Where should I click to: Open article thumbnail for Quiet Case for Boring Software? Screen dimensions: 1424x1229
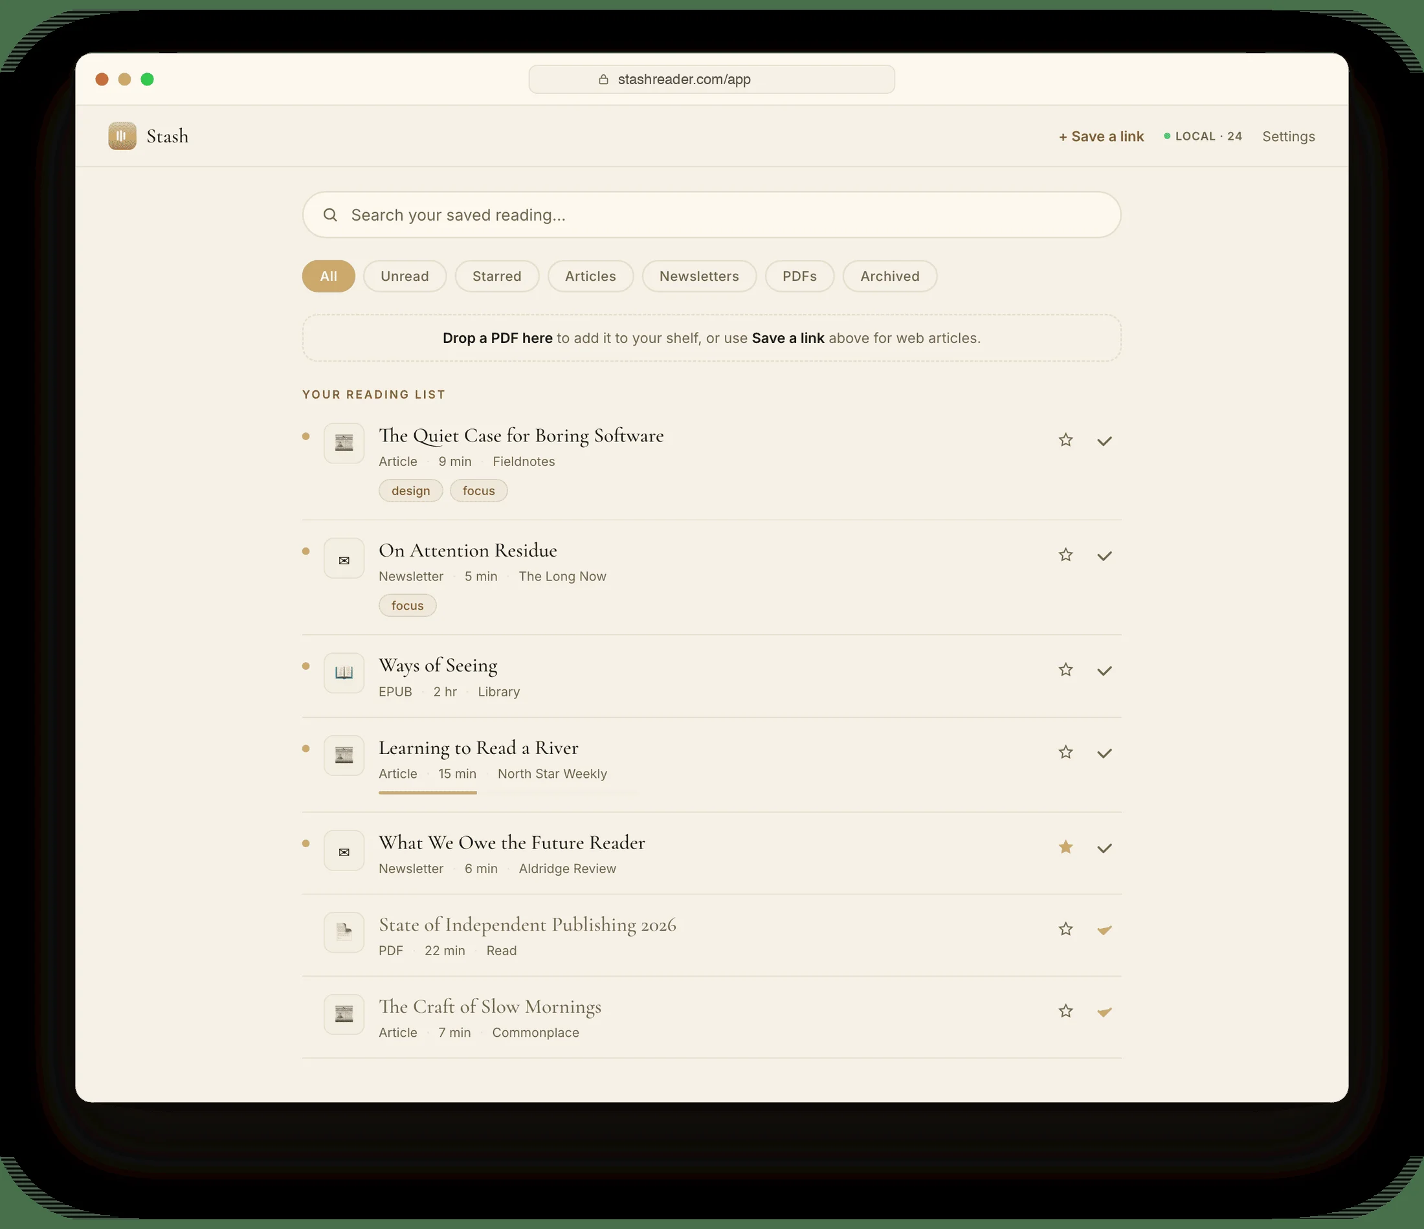(x=344, y=443)
